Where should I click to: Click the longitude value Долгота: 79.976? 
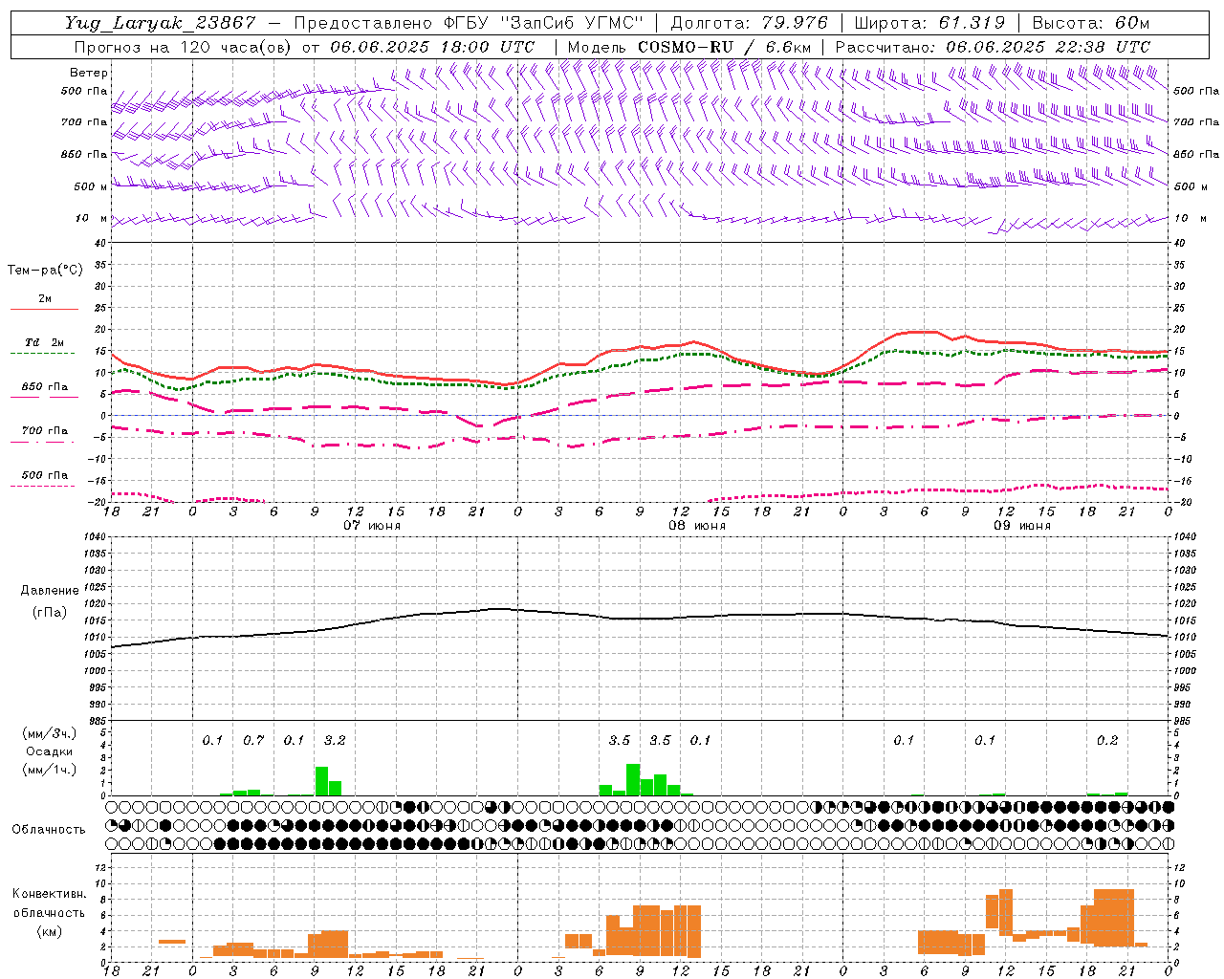click(749, 23)
